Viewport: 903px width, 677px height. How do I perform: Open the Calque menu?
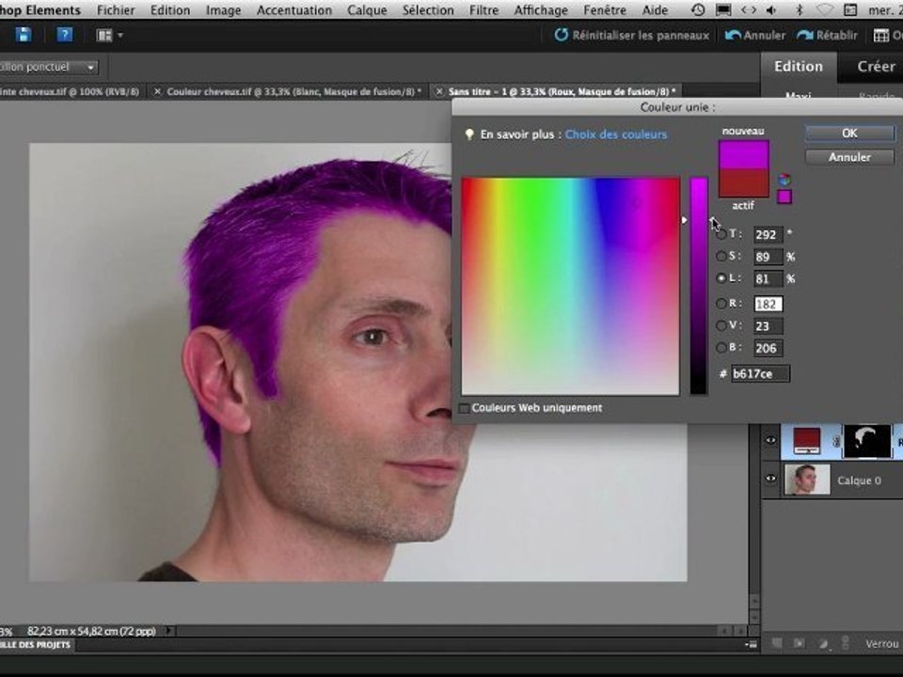[x=367, y=10]
